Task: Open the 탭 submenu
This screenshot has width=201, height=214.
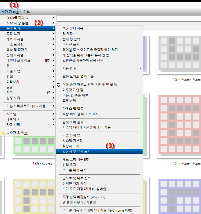Action: (28, 66)
